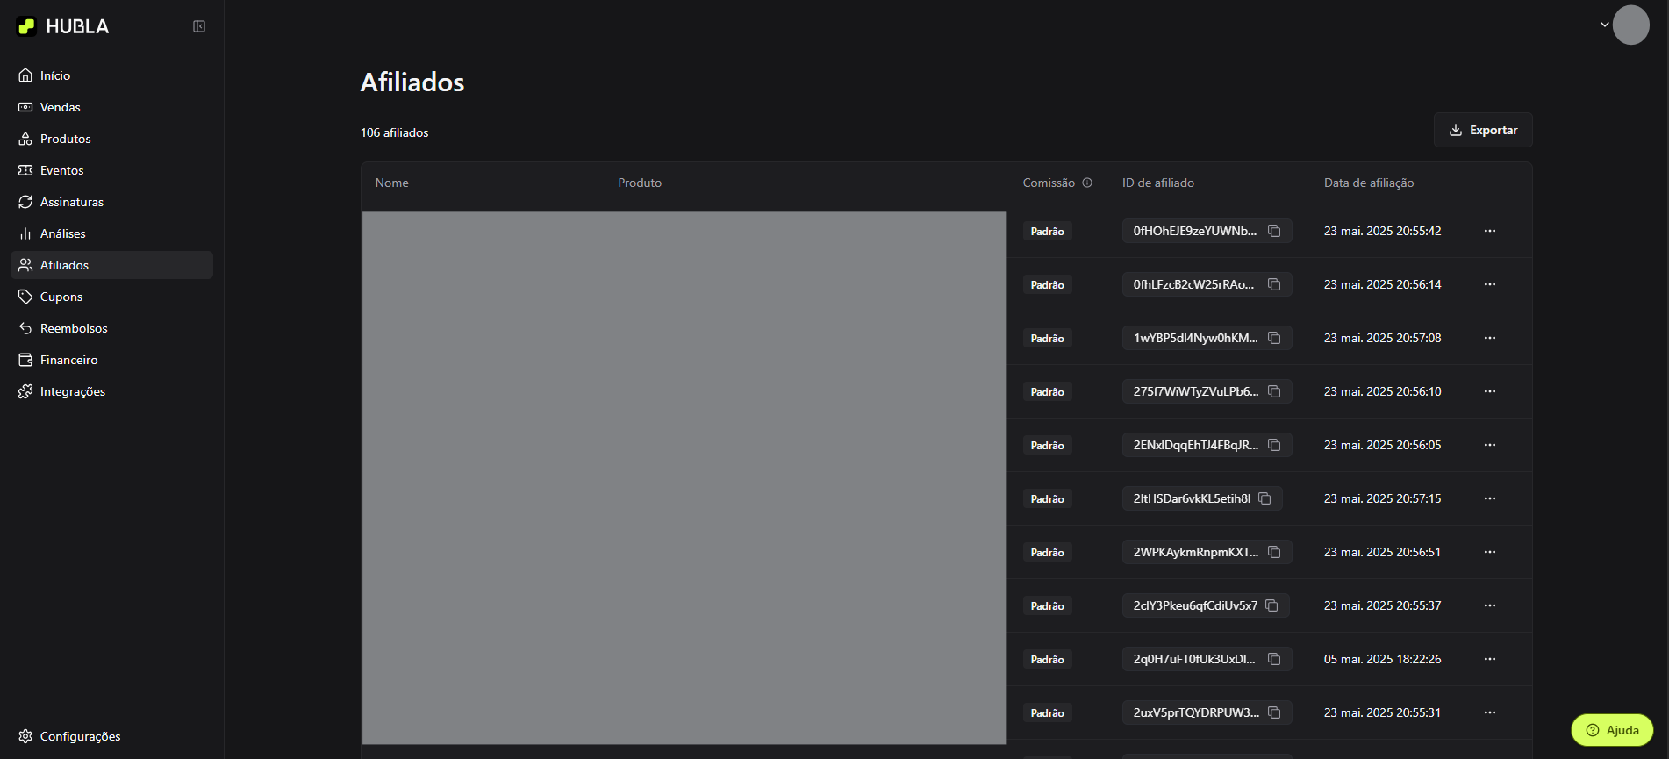Open the three-dot menu for the 20:55:42 row
The height and width of the screenshot is (759, 1669).
(1489, 231)
